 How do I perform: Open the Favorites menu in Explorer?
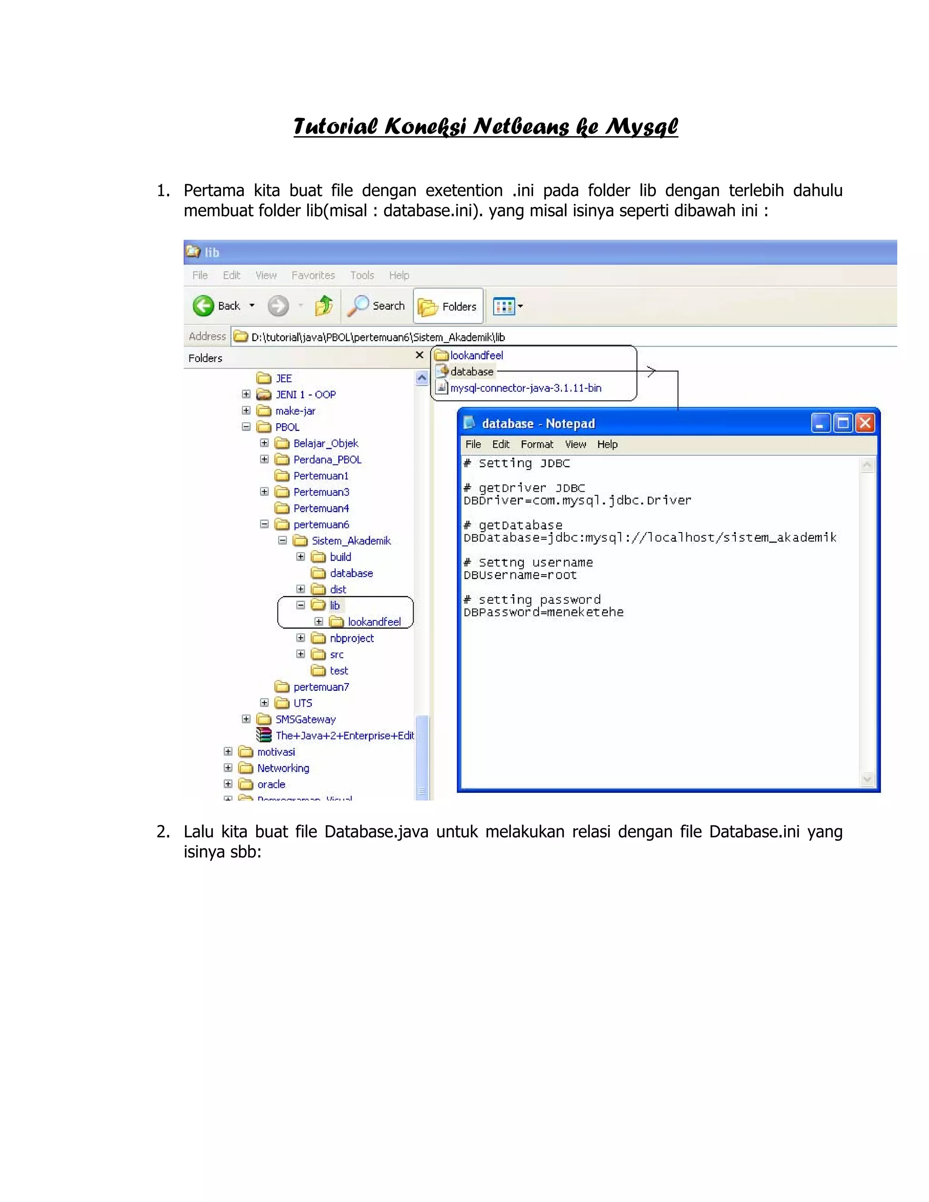tap(313, 275)
